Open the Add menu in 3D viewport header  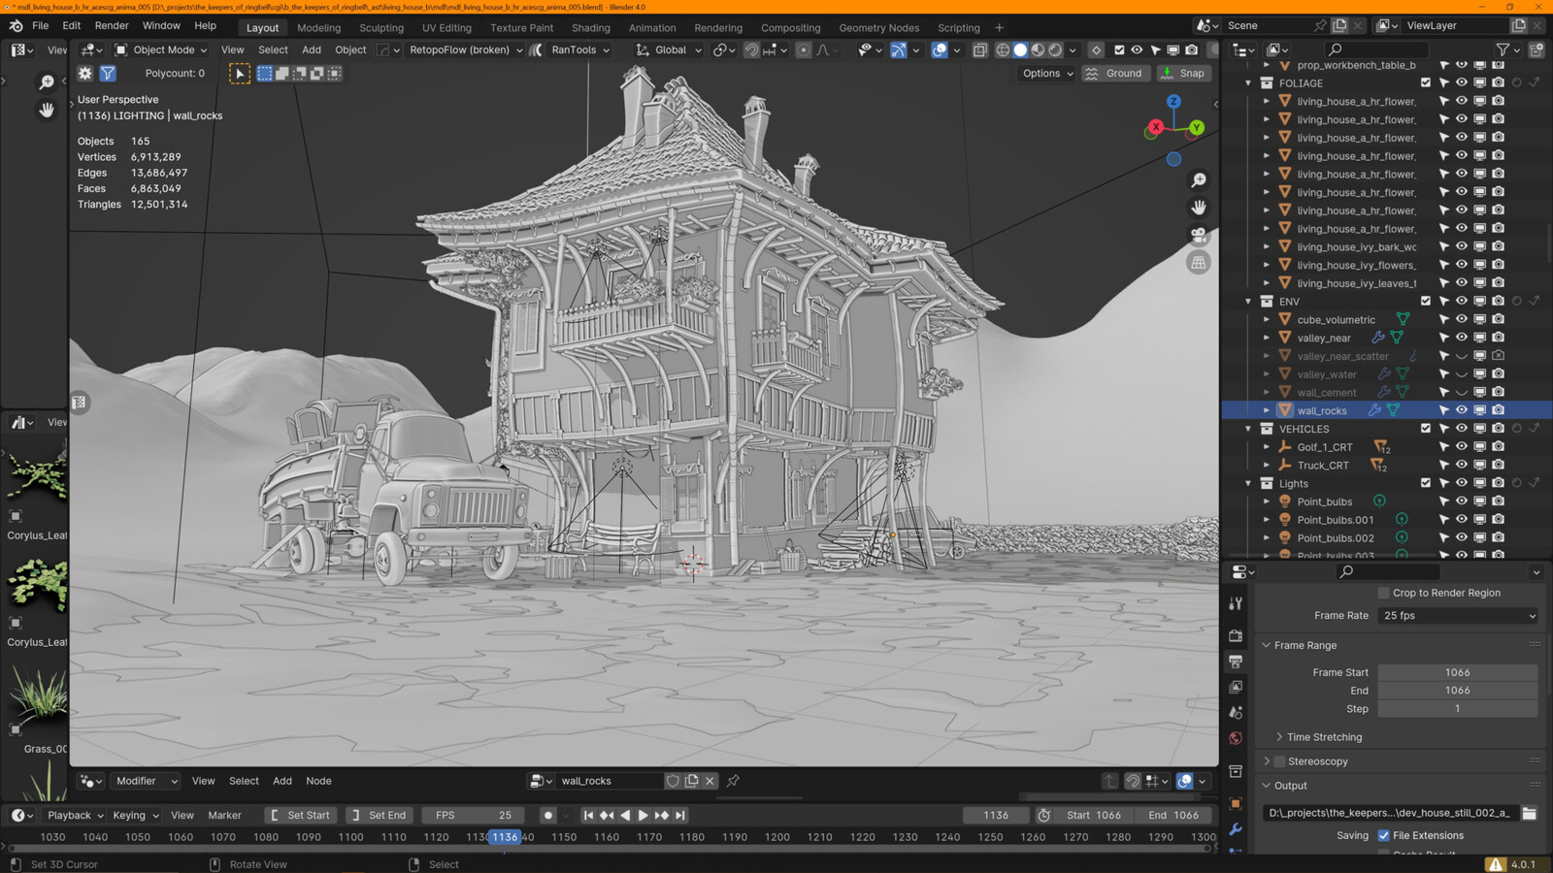(x=312, y=49)
